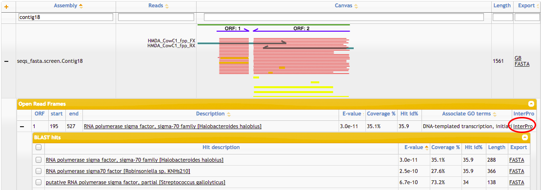Open FASTA export for Streptococcus gallolyticus hit

click(x=517, y=182)
